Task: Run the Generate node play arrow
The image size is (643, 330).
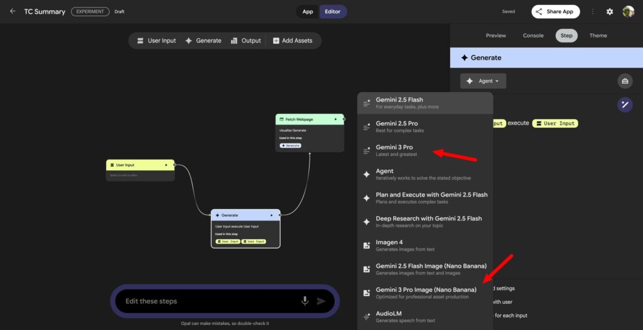Action: click(x=271, y=215)
